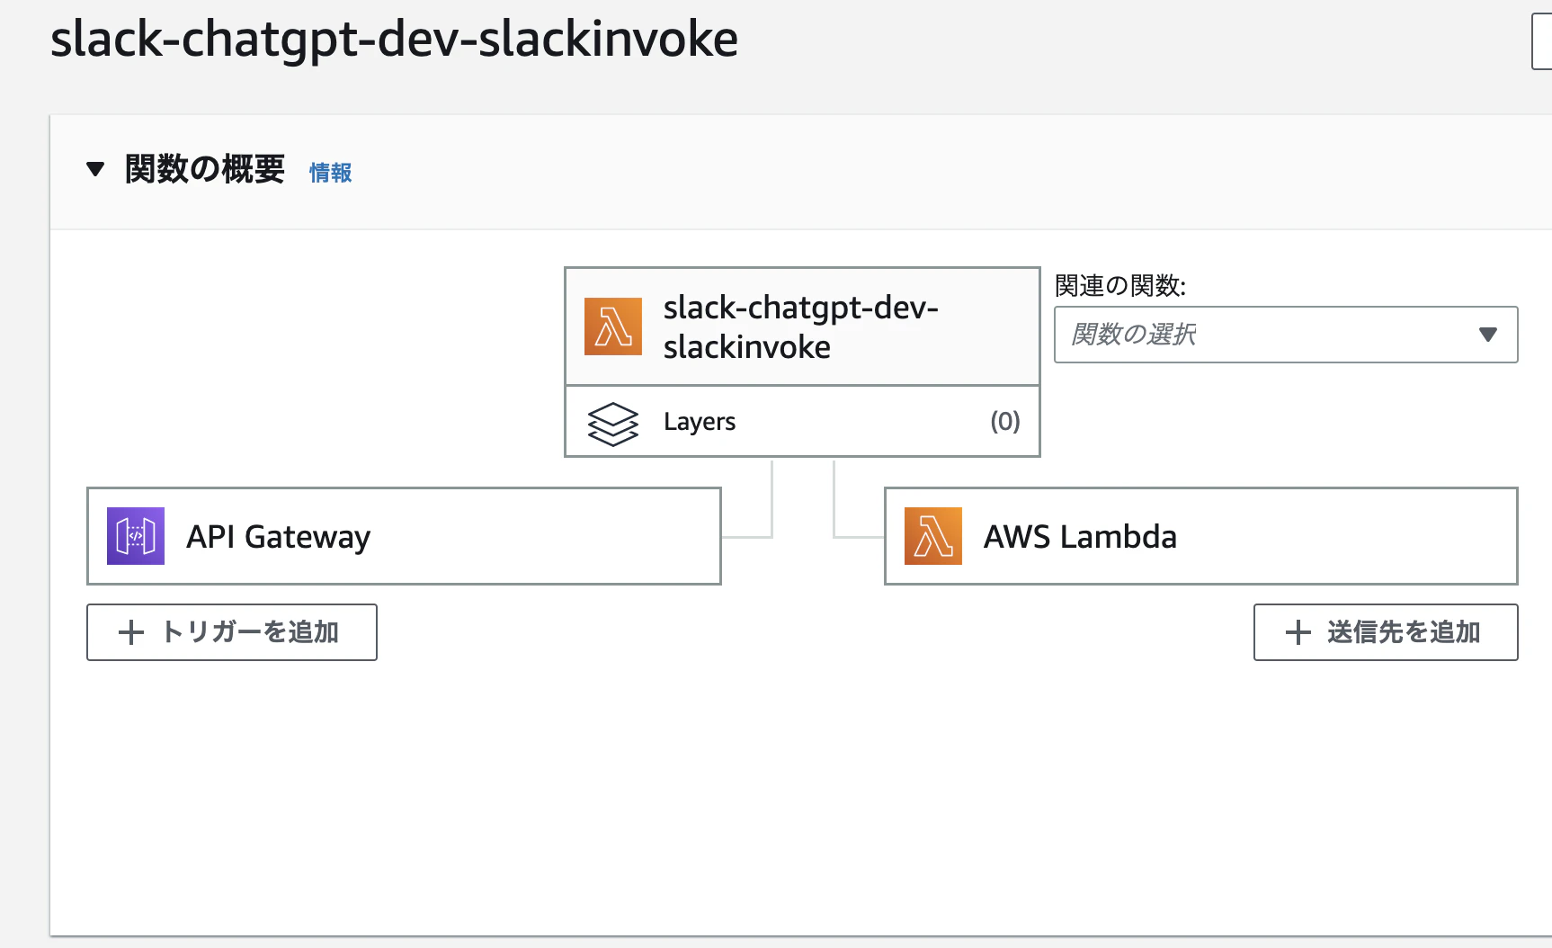Click the トリガーを追加 button
1552x948 pixels.
(232, 632)
